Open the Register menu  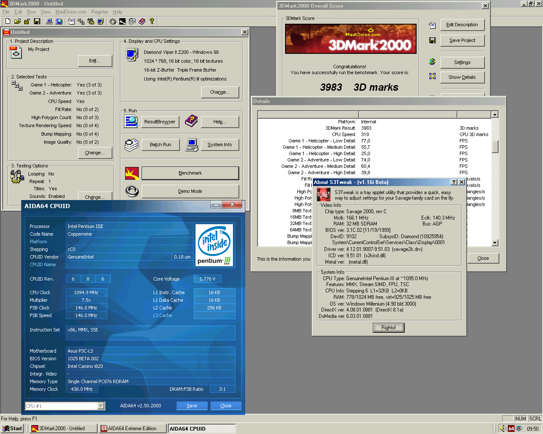100,12
